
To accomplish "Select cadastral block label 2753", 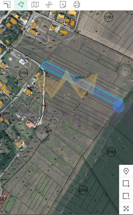I will [x=111, y=152].
